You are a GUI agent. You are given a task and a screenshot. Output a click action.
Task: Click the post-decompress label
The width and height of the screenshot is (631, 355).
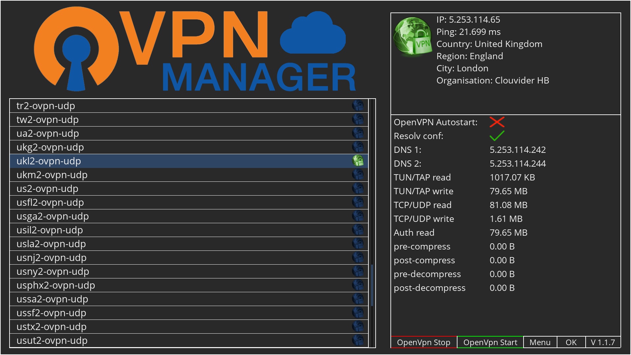pyautogui.click(x=430, y=288)
